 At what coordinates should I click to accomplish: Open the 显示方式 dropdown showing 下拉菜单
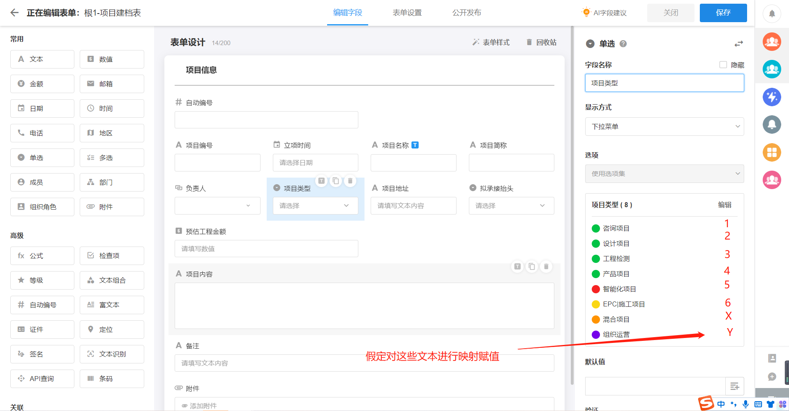pos(664,126)
